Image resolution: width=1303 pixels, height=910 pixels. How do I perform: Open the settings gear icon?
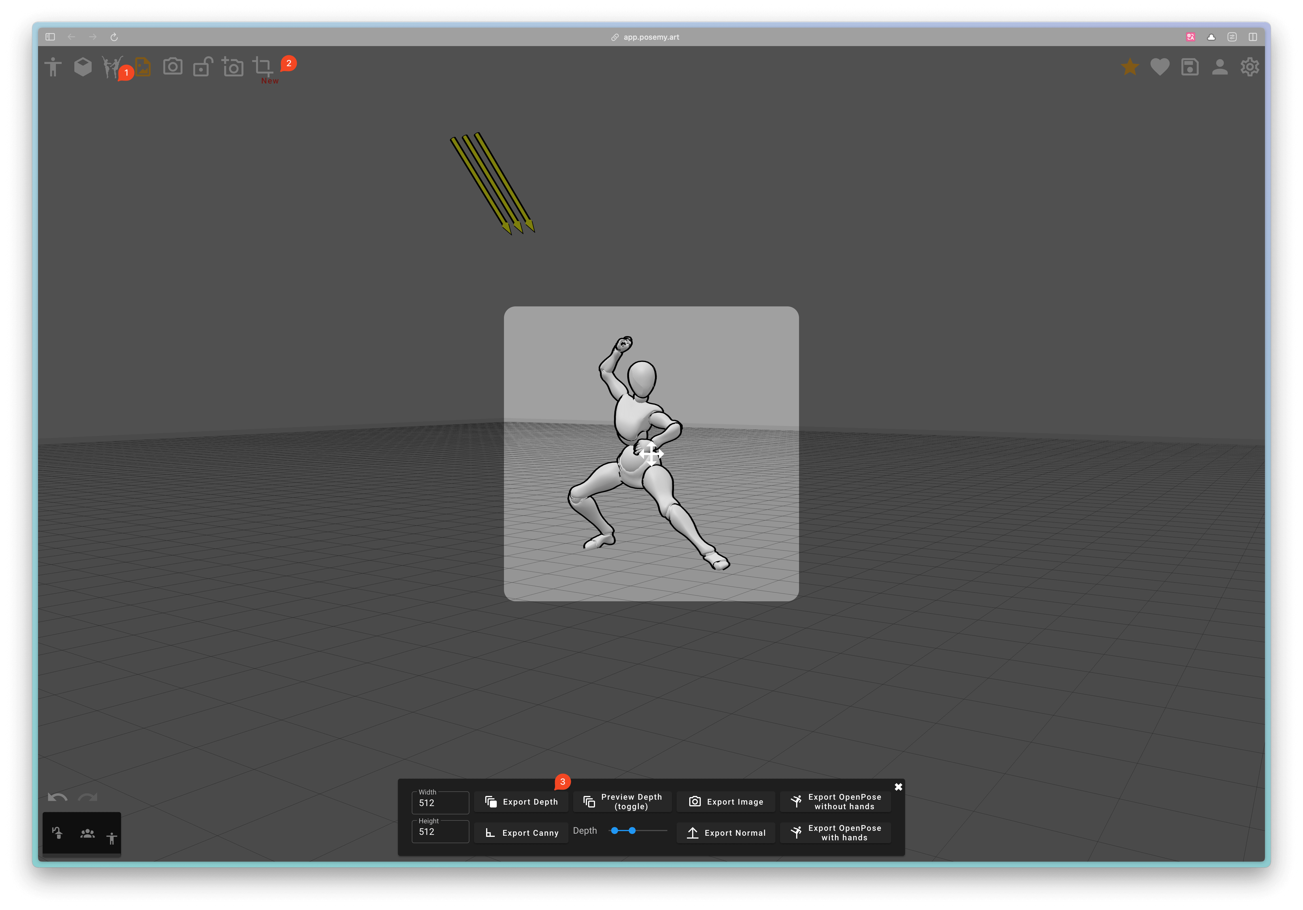click(x=1249, y=67)
